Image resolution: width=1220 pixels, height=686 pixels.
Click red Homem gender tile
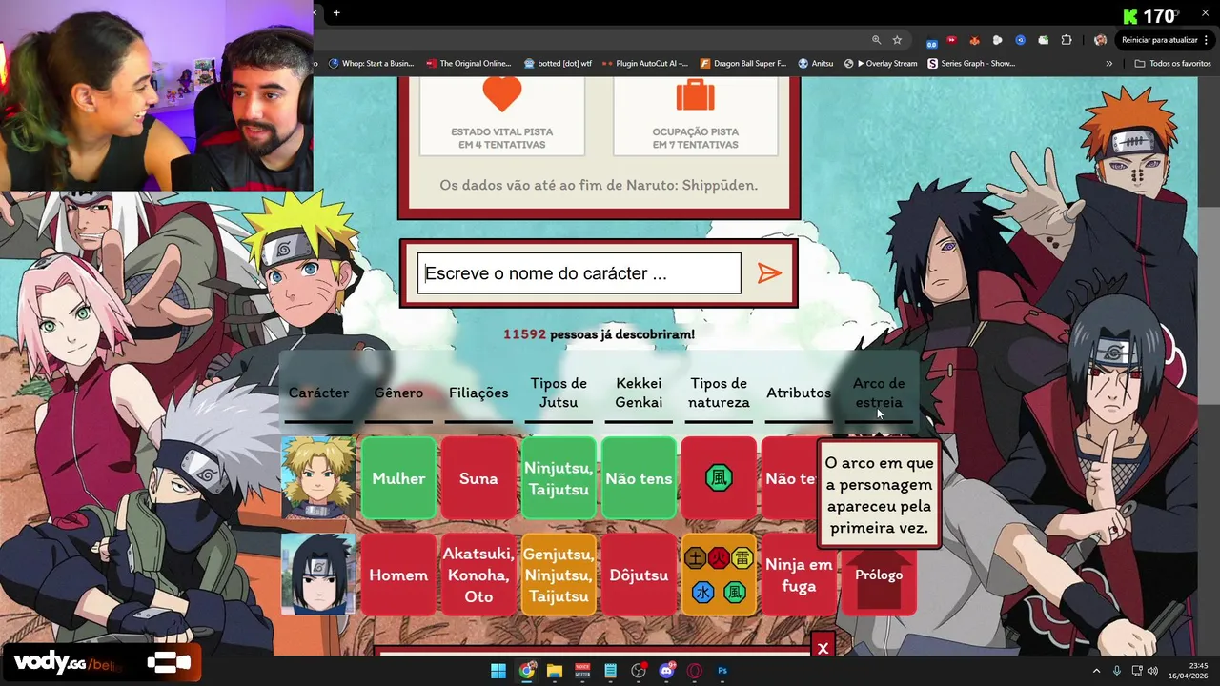tap(398, 575)
